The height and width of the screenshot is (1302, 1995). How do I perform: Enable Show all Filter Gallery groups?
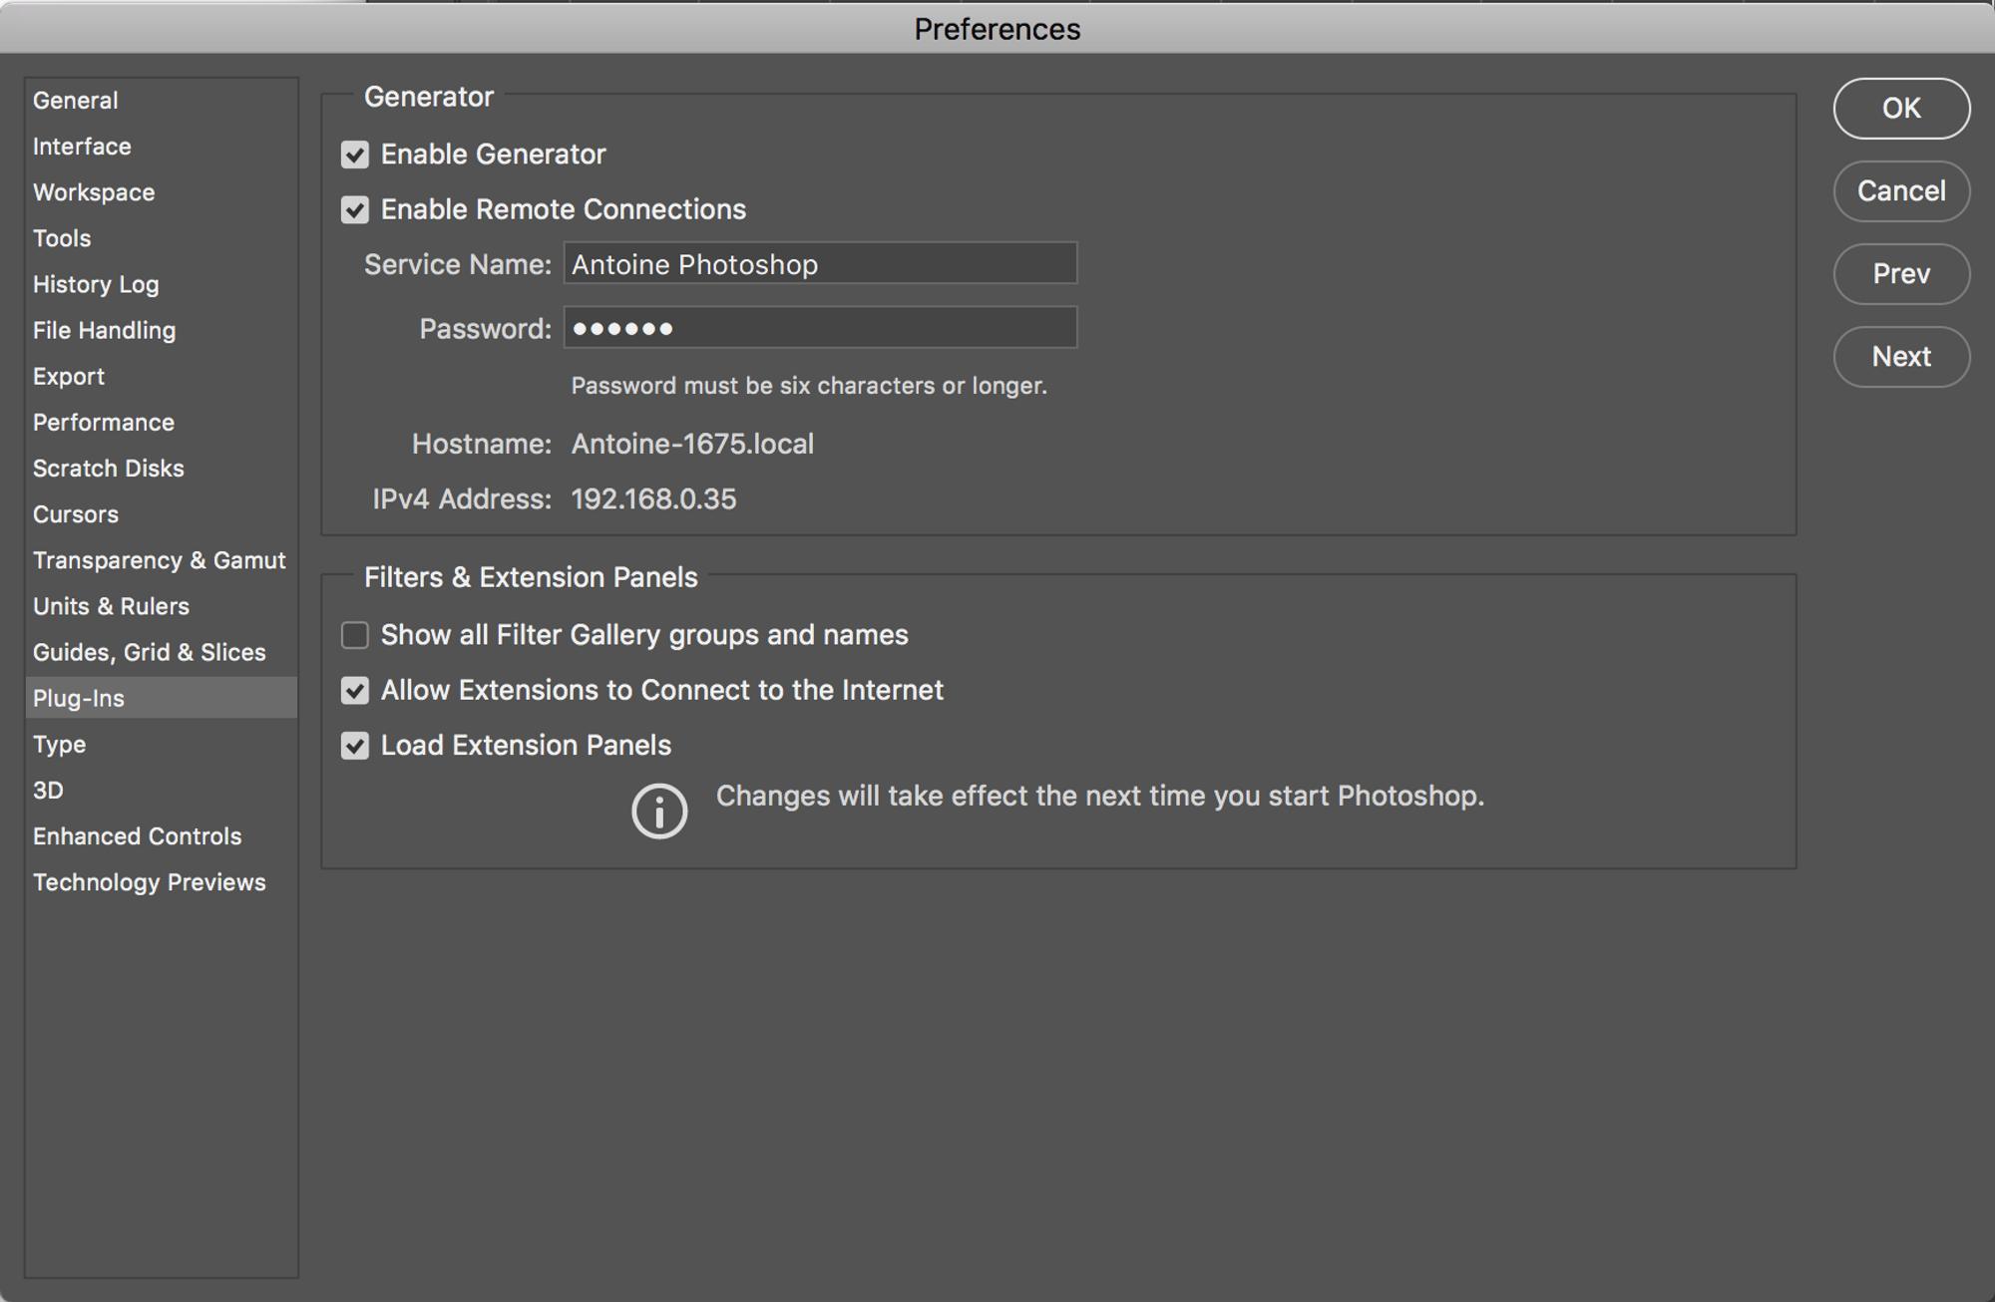[x=355, y=635]
